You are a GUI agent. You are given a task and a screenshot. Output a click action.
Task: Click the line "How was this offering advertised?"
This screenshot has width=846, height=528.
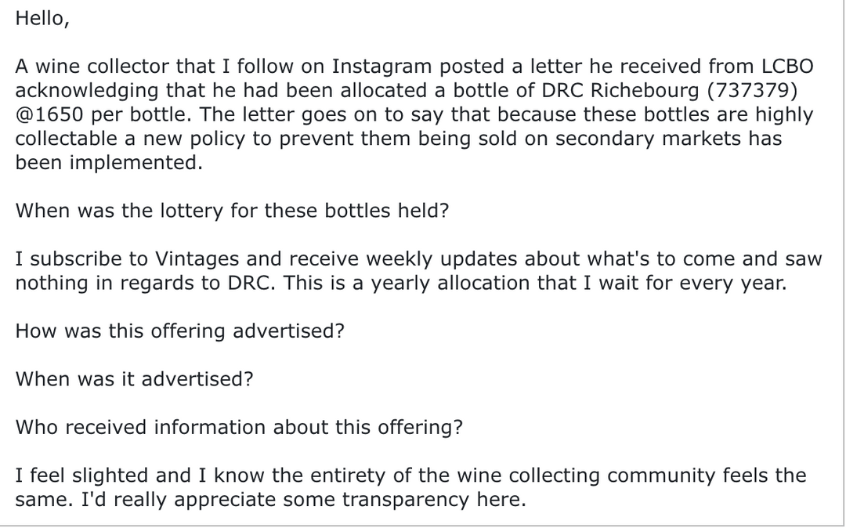179,331
